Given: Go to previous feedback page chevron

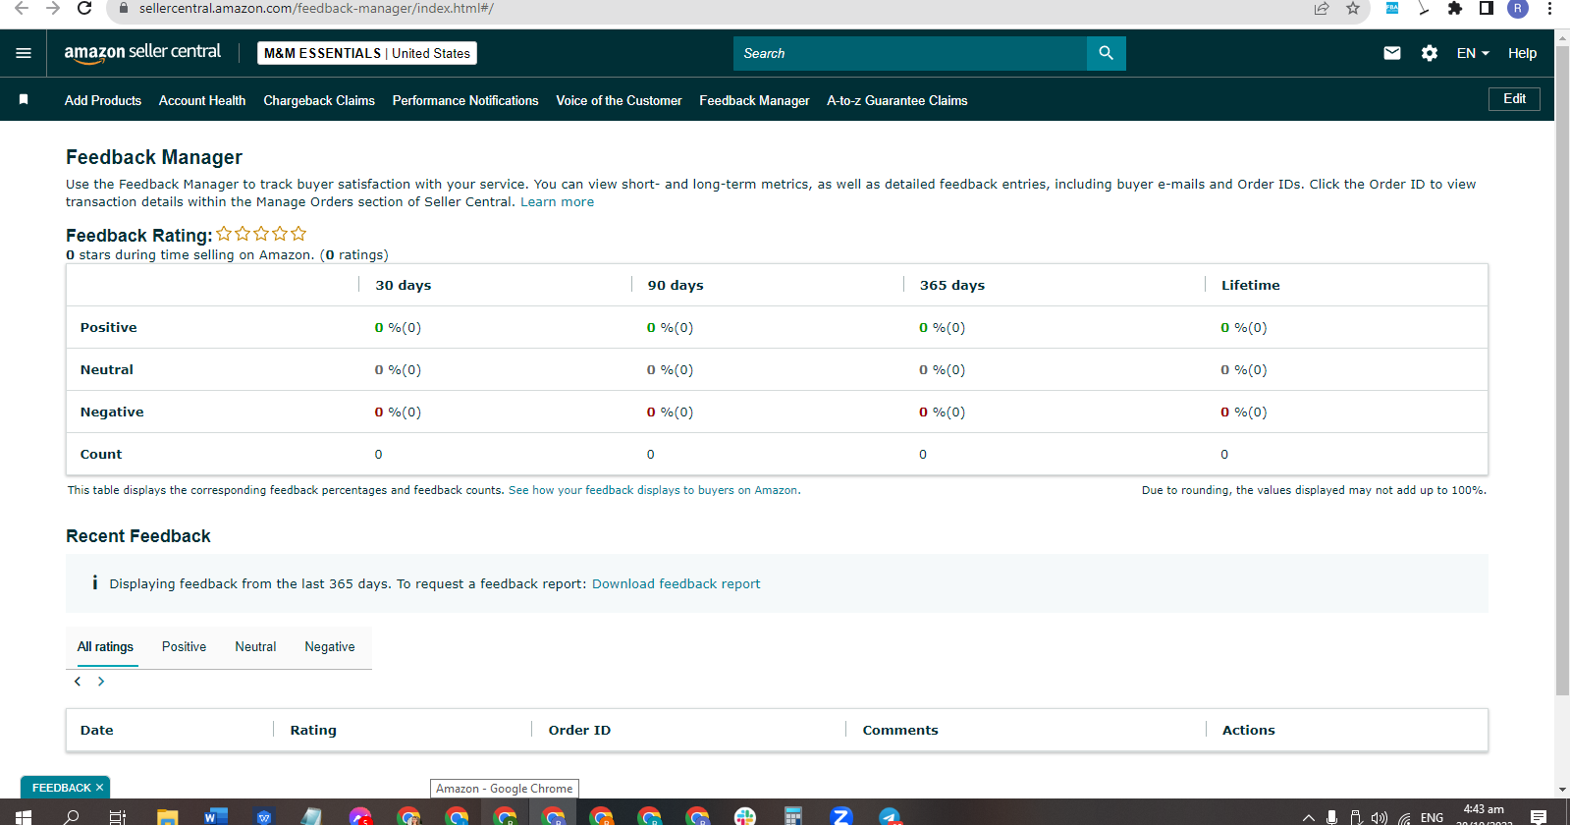Looking at the screenshot, I should [x=78, y=682].
